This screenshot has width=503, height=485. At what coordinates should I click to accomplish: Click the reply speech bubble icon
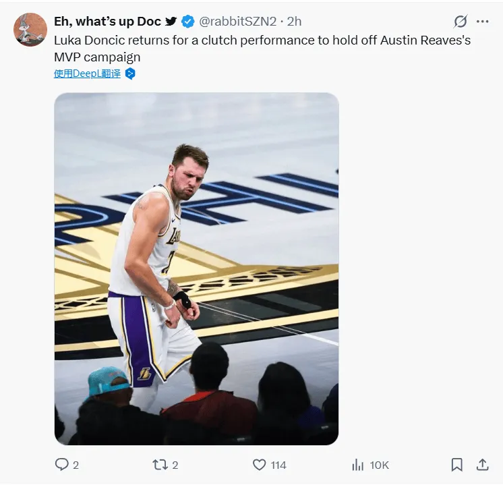tap(61, 464)
